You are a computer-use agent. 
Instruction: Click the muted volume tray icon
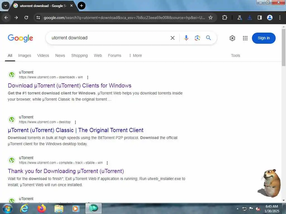[x=258, y=209]
